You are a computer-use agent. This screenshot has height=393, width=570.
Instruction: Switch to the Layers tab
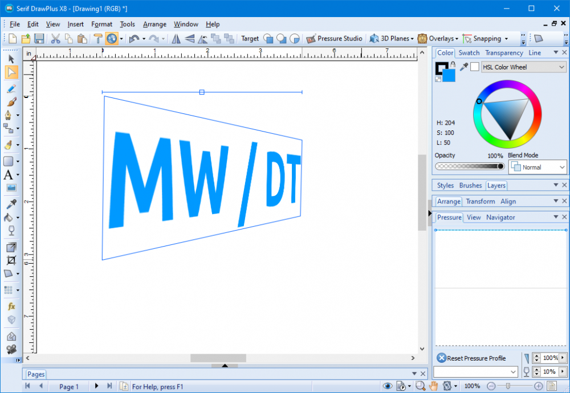click(496, 185)
